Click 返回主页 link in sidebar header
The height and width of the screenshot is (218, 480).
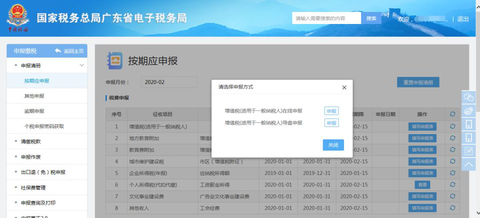click(x=74, y=51)
